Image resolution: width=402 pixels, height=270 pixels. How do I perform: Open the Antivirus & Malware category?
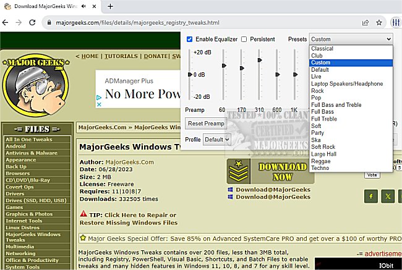point(32,153)
